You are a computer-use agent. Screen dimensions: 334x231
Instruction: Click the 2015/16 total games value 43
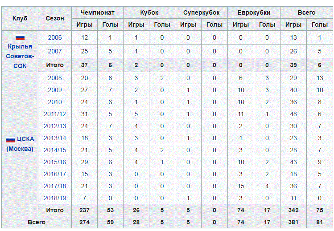(x=293, y=162)
